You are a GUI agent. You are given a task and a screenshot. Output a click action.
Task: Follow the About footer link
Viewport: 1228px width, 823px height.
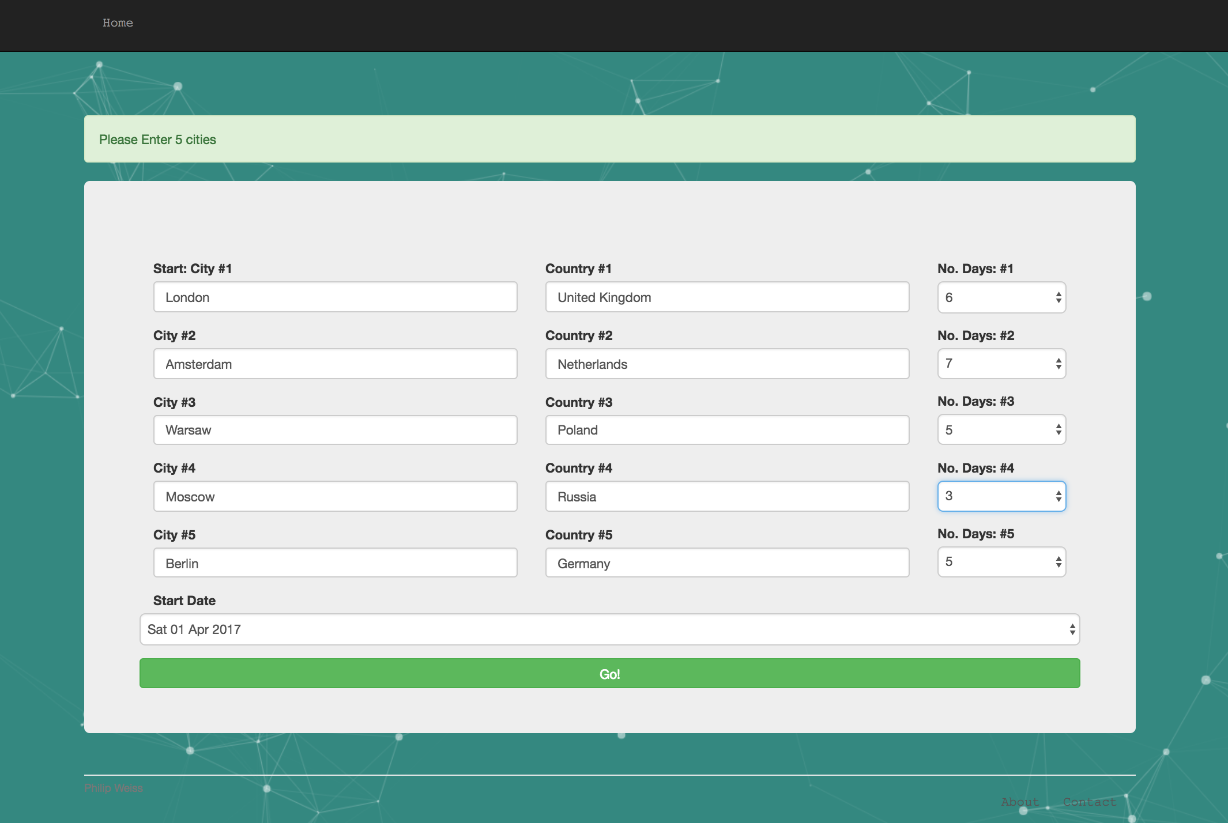(x=1020, y=802)
